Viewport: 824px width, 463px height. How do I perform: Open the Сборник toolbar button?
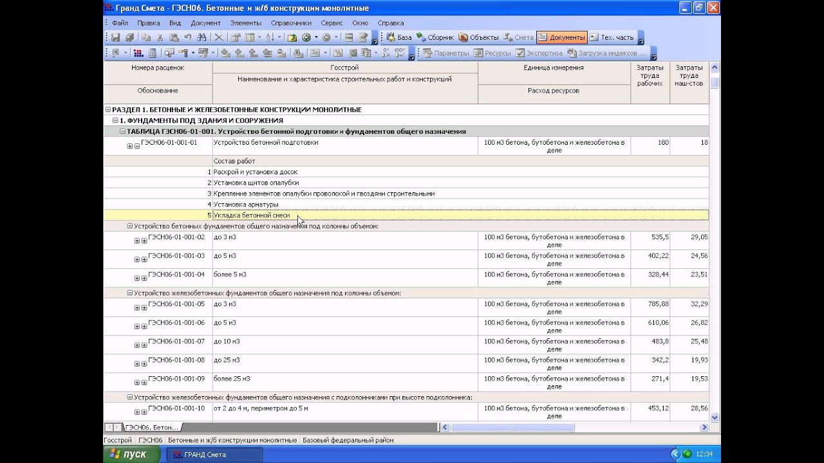435,37
